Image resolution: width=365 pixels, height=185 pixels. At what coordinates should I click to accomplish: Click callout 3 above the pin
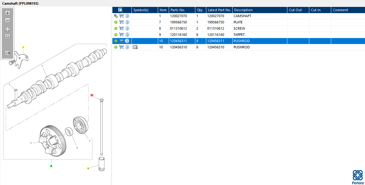coord(9,85)
